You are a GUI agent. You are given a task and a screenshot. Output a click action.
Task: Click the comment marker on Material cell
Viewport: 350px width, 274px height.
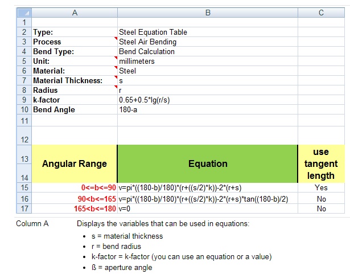(x=116, y=67)
